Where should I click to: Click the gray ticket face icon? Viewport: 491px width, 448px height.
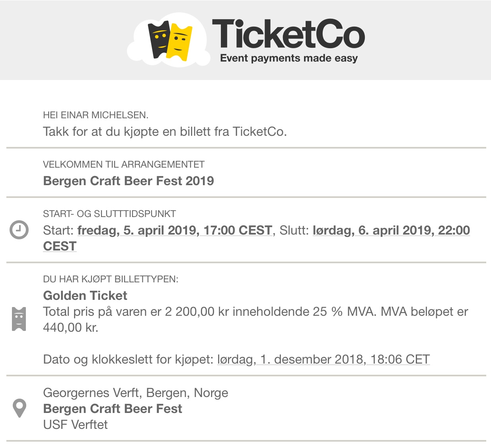(19, 319)
